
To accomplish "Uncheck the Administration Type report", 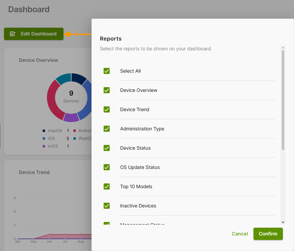I will (107, 129).
